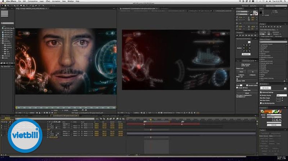The image size is (288, 161).
Task: Open the Effect menu
Action: coord(48,1)
